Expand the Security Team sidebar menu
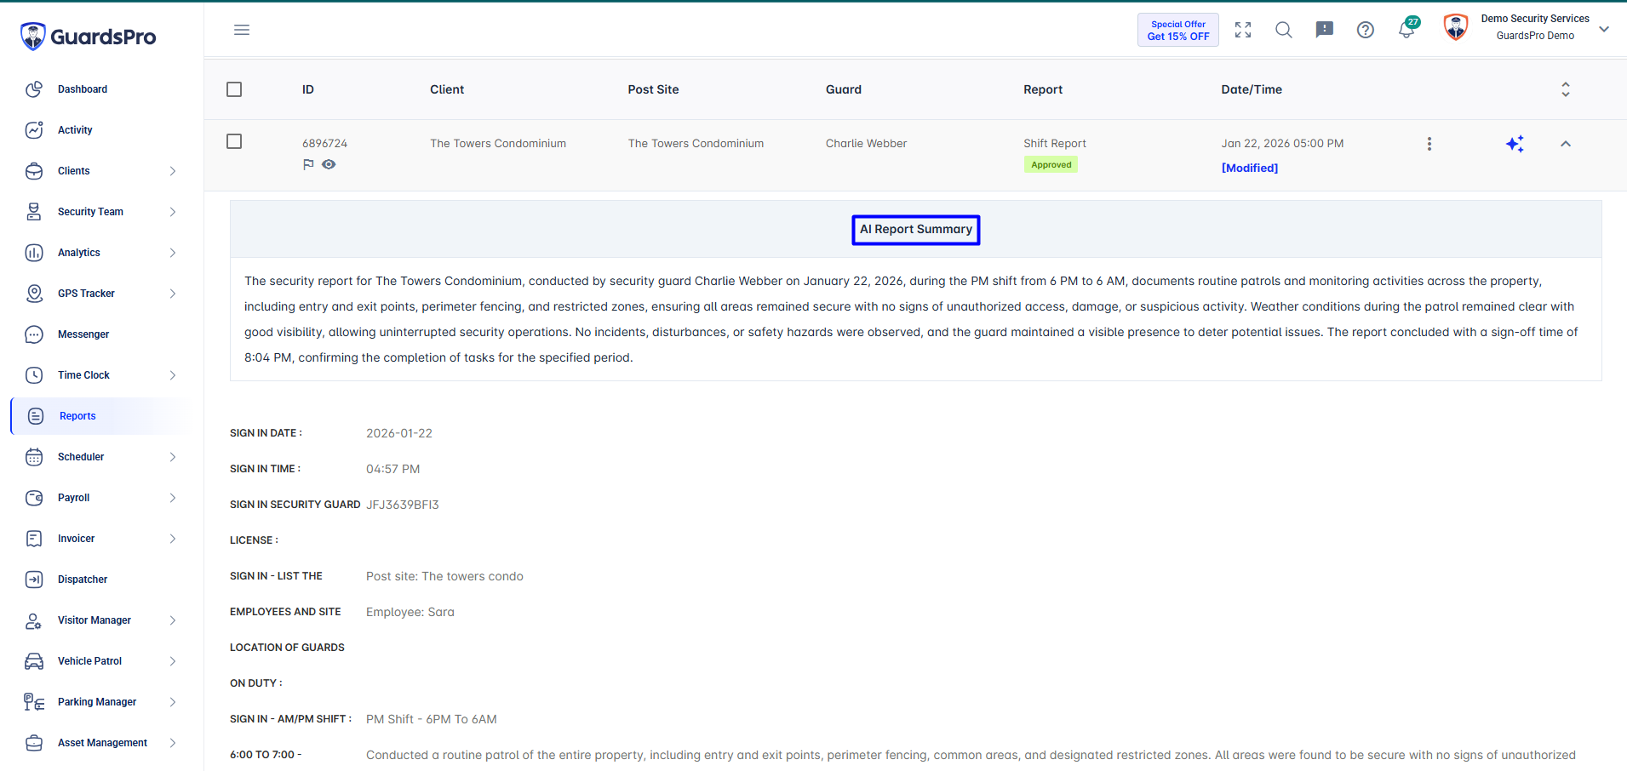 [100, 212]
